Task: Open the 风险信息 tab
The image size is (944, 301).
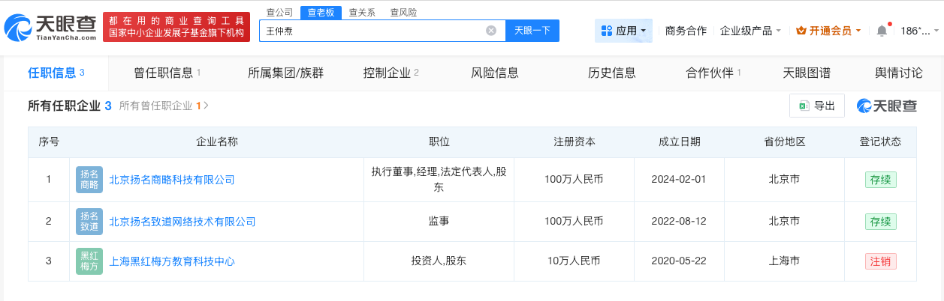Action: click(494, 73)
